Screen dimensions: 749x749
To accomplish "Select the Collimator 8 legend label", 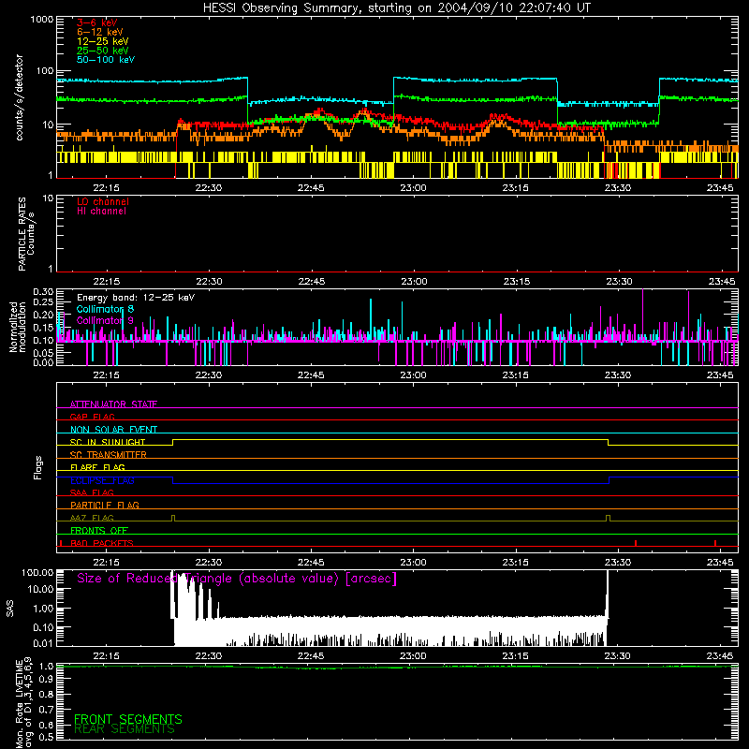I will pyautogui.click(x=105, y=309).
